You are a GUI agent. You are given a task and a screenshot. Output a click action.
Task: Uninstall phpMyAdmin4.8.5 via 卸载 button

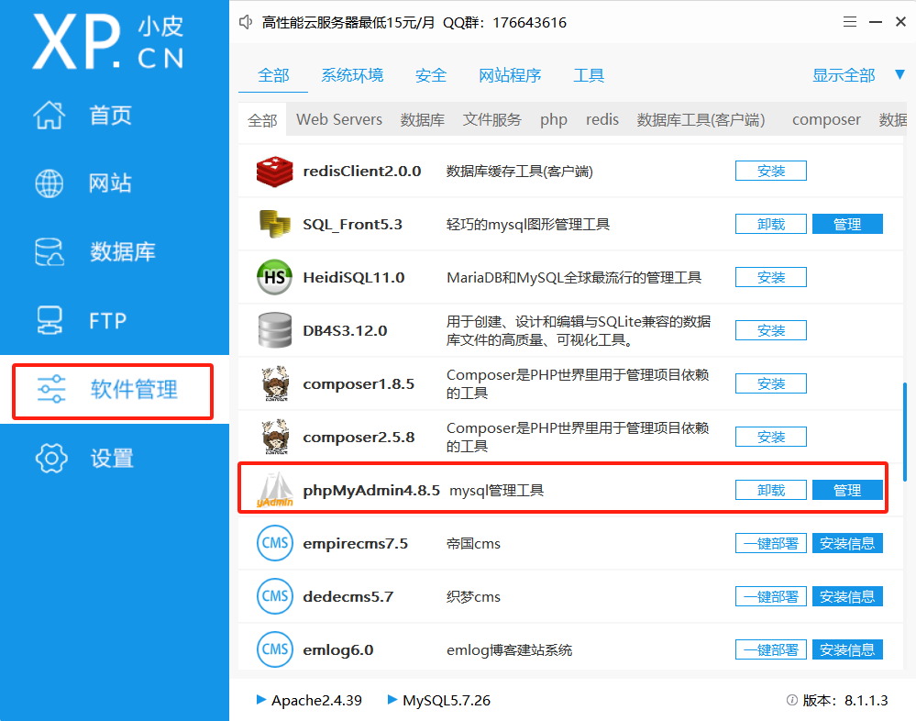[x=771, y=490]
